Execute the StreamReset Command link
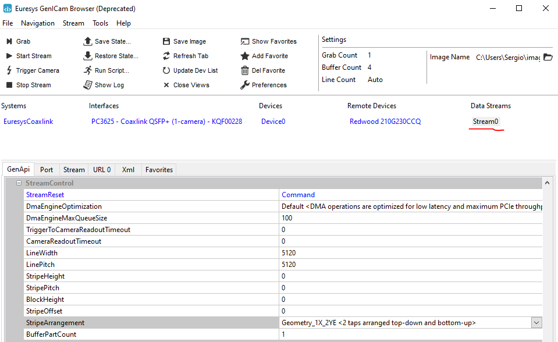Screen dimensions: 558x342 (298, 195)
